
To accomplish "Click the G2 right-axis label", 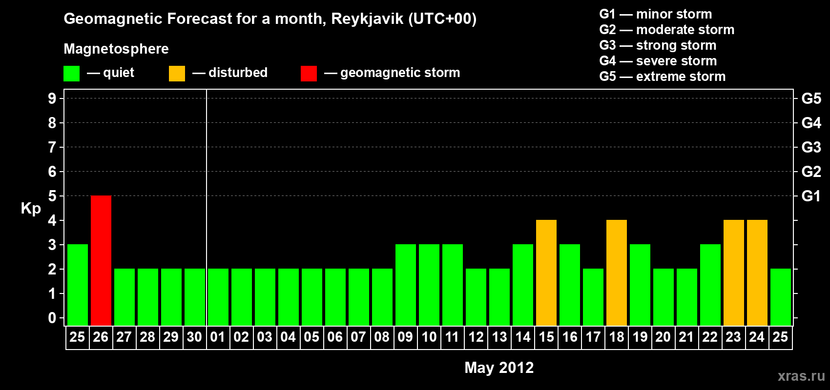I will coord(811,172).
